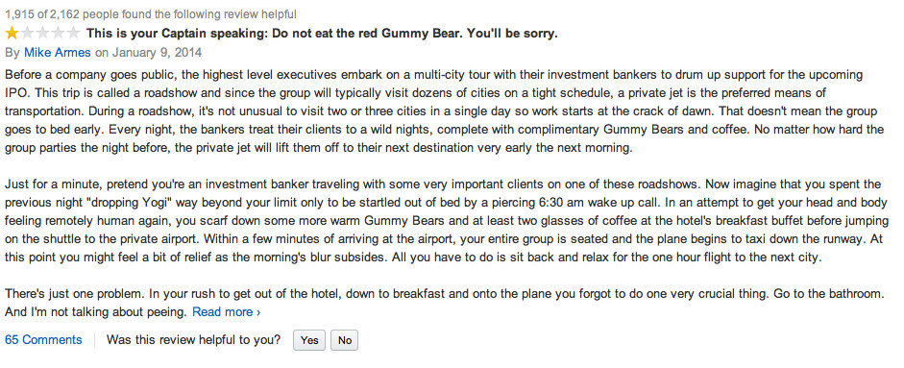Click the word 'By' before the author name
This screenshot has height=368, width=904.
click(12, 53)
